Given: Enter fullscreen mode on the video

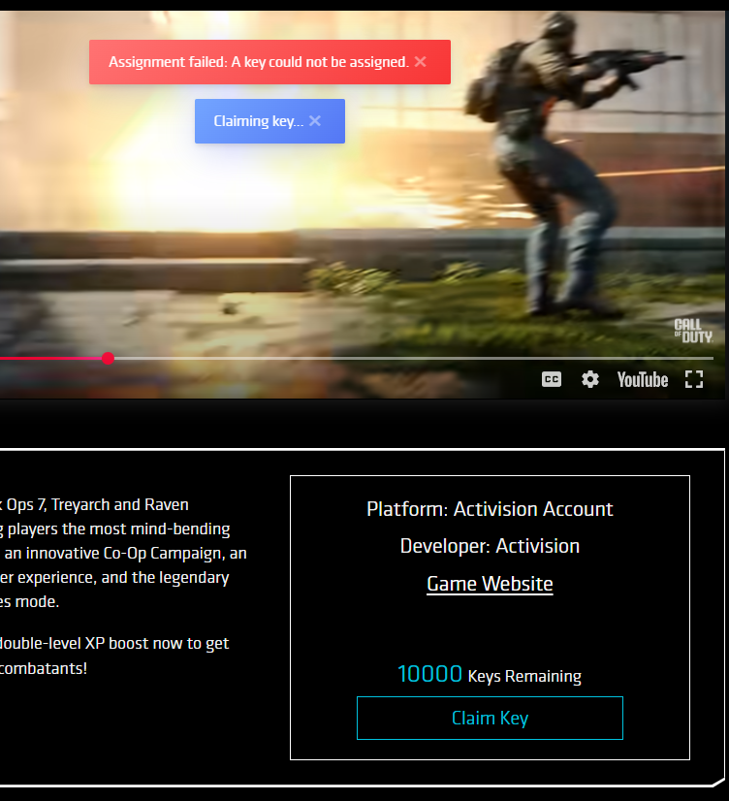Looking at the screenshot, I should click(x=694, y=379).
